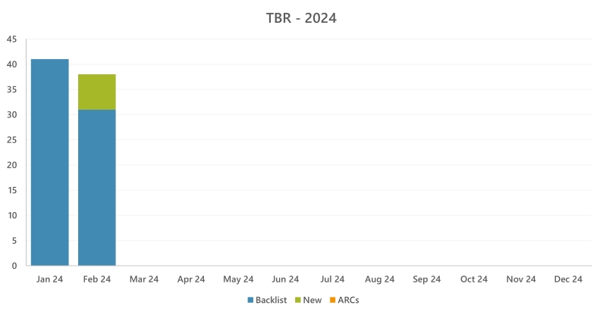Click the 20 value on the vertical axis

coord(12,165)
